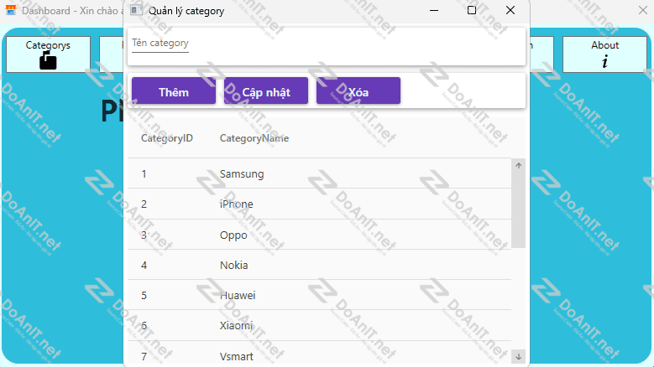Select the Huawei row
The height and width of the screenshot is (367, 654).
[319, 295]
